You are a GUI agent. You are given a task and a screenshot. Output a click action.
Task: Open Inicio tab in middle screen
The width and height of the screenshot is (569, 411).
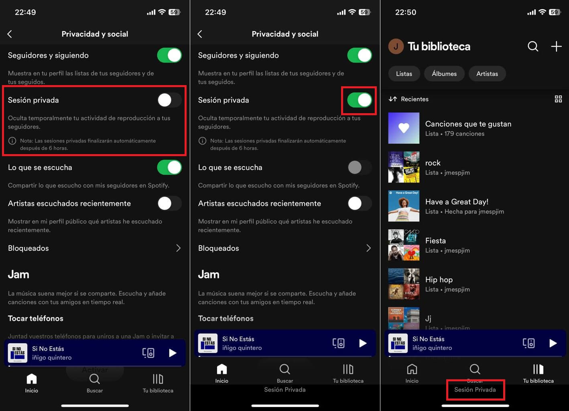[x=222, y=374]
